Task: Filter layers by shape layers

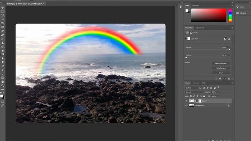Action: click(x=211, y=88)
